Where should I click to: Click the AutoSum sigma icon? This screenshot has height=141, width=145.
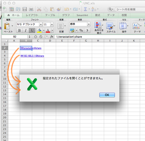(85, 9)
